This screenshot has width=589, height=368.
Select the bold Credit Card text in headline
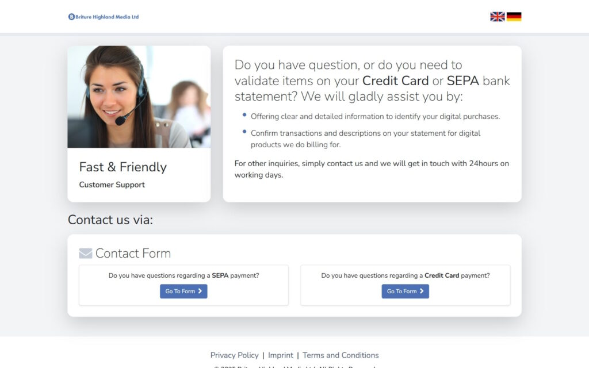click(x=395, y=80)
